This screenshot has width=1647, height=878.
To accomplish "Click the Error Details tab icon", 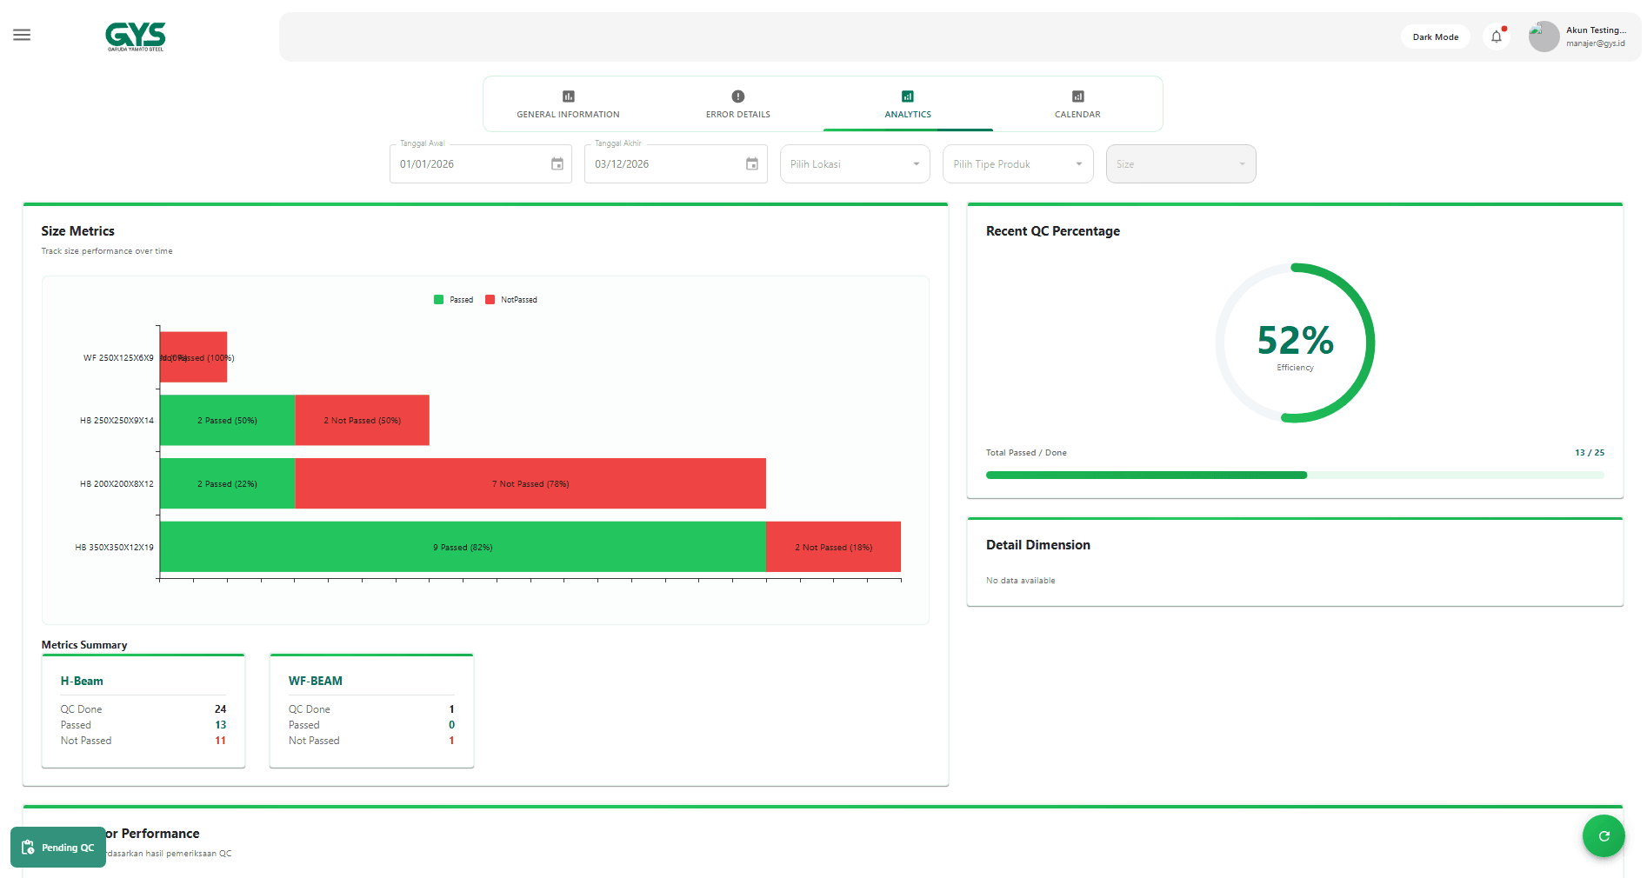I will (x=738, y=96).
